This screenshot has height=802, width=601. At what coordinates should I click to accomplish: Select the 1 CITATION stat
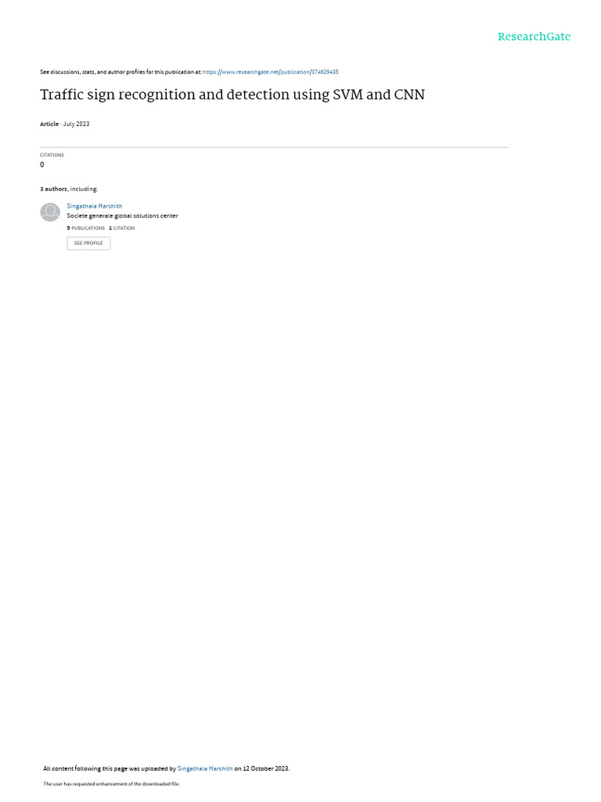tap(121, 228)
